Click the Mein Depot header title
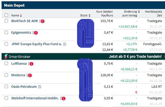165x107 pixels. tap(14, 5)
